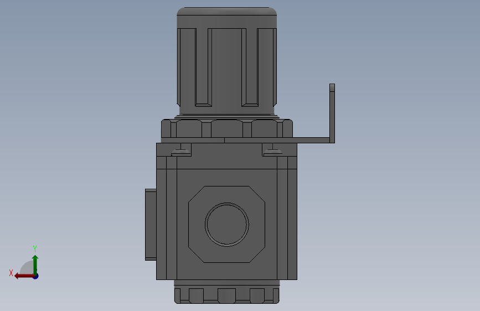This screenshot has width=480, height=311.
Task: Select the side gauge block on the left of the body
Action: 151,225
